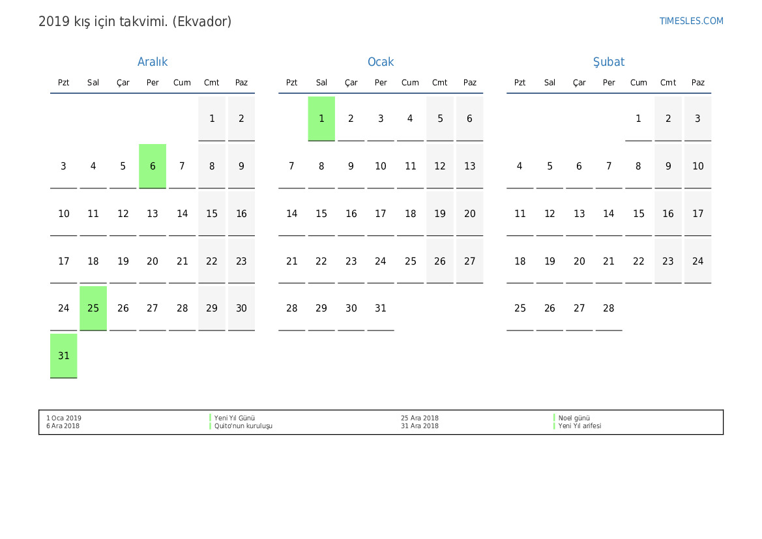Click the Aralık month title
Screen dimensions: 762x539
(153, 62)
